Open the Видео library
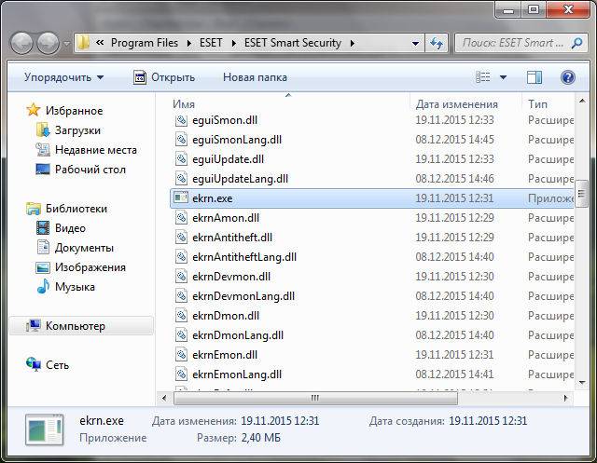The image size is (597, 463). [61, 228]
